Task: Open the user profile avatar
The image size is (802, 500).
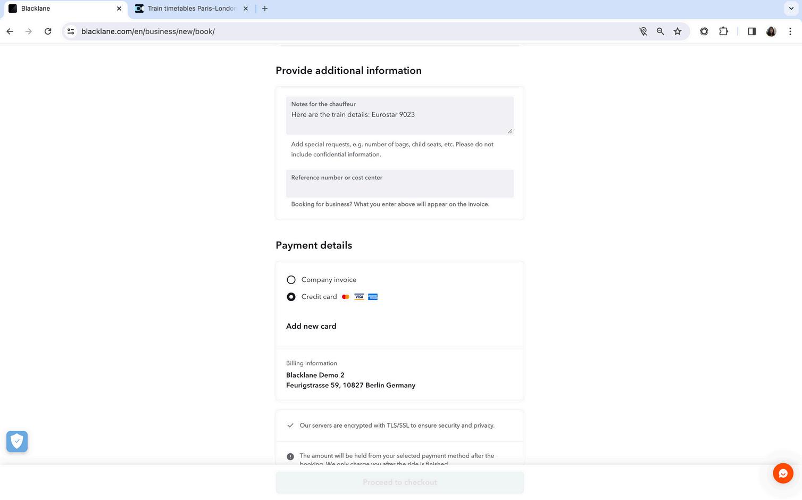Action: pyautogui.click(x=771, y=31)
